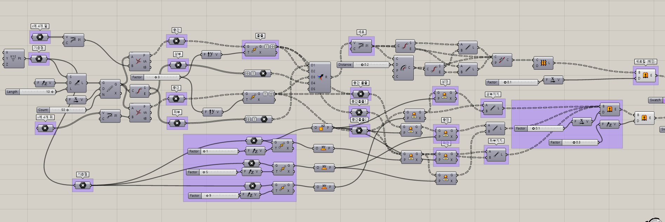Select the Construct Point XYZ component

14,58
